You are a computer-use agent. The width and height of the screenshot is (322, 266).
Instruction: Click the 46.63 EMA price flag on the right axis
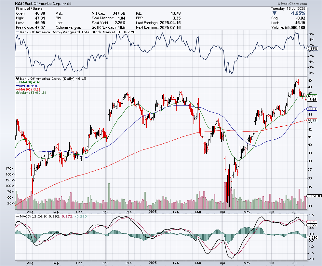[x=312, y=96]
